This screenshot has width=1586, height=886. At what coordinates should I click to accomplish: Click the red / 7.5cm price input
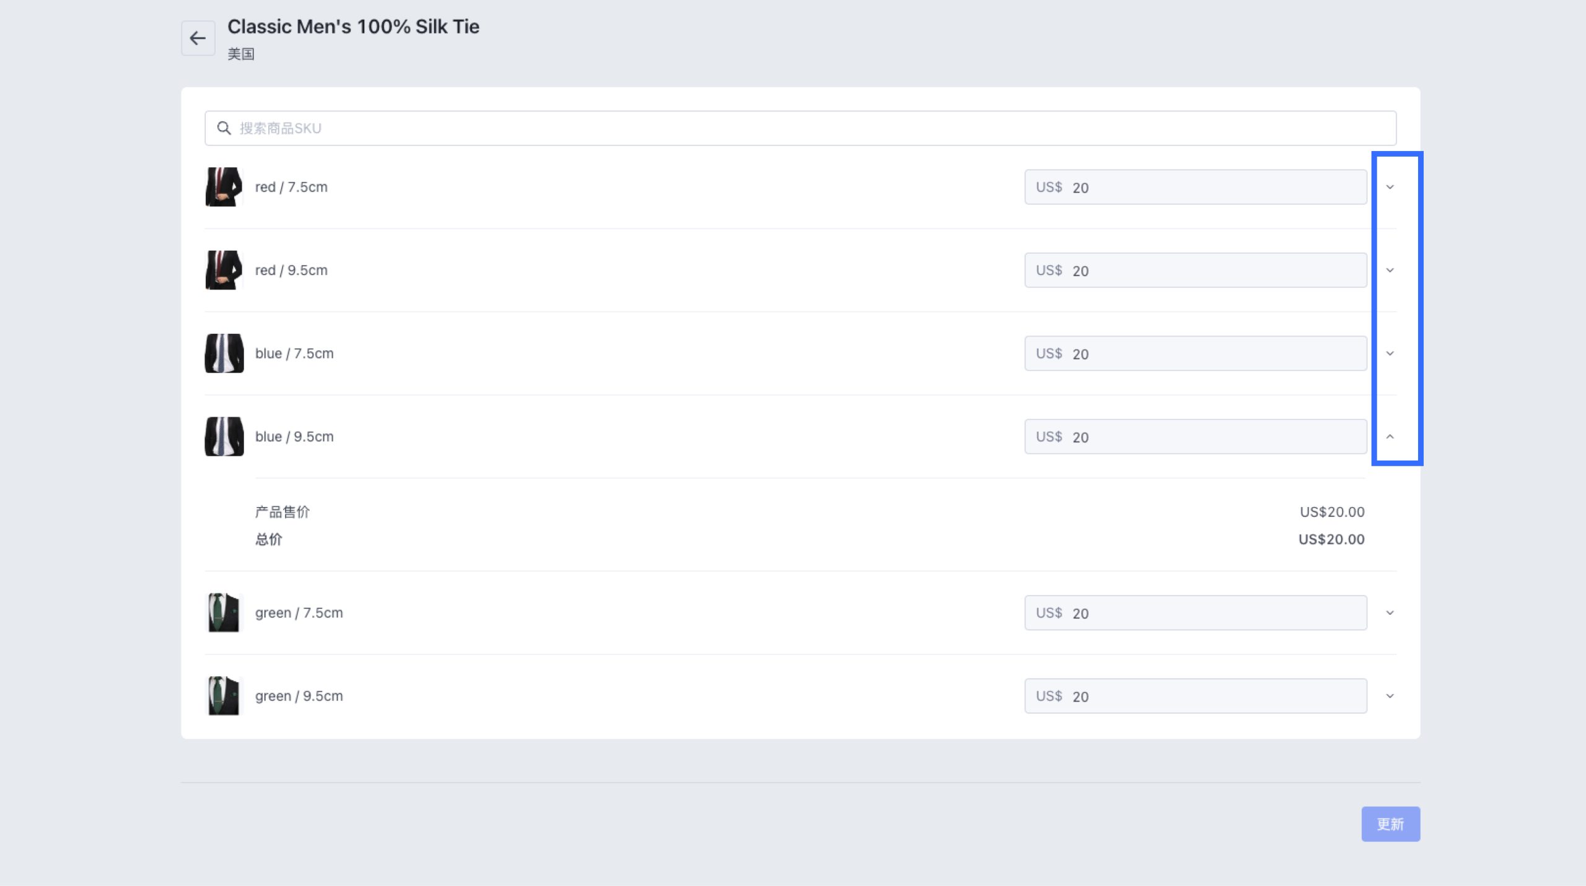coord(1214,187)
